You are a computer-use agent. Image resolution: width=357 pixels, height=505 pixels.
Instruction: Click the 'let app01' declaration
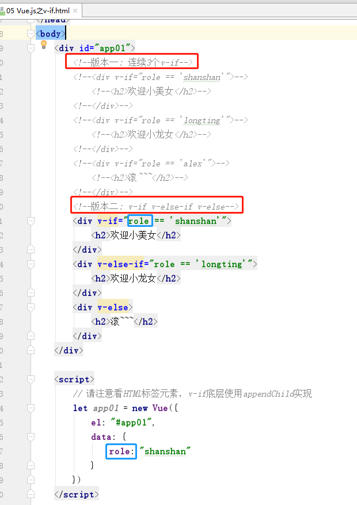coord(96,408)
